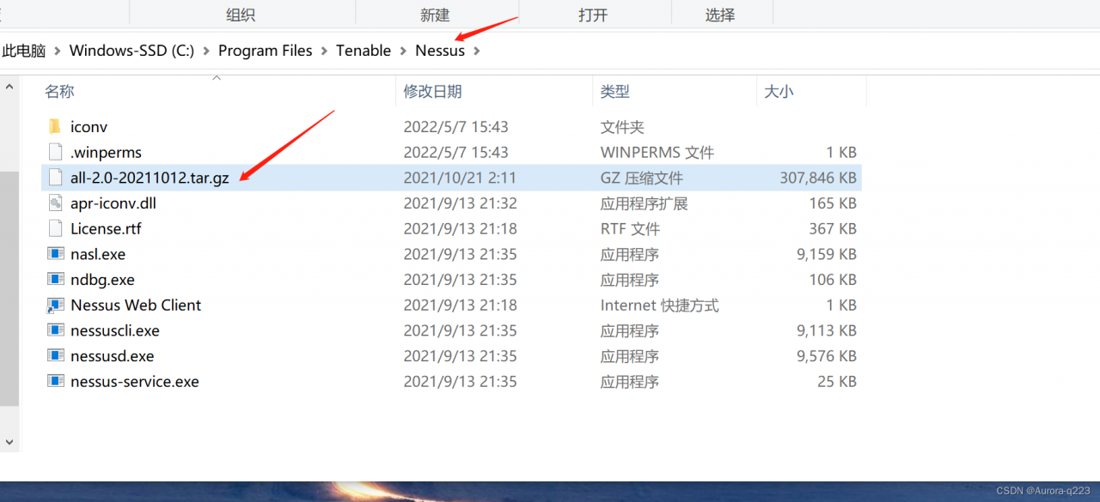
Task: Click the "9,159 KB" size value
Action: (x=827, y=254)
